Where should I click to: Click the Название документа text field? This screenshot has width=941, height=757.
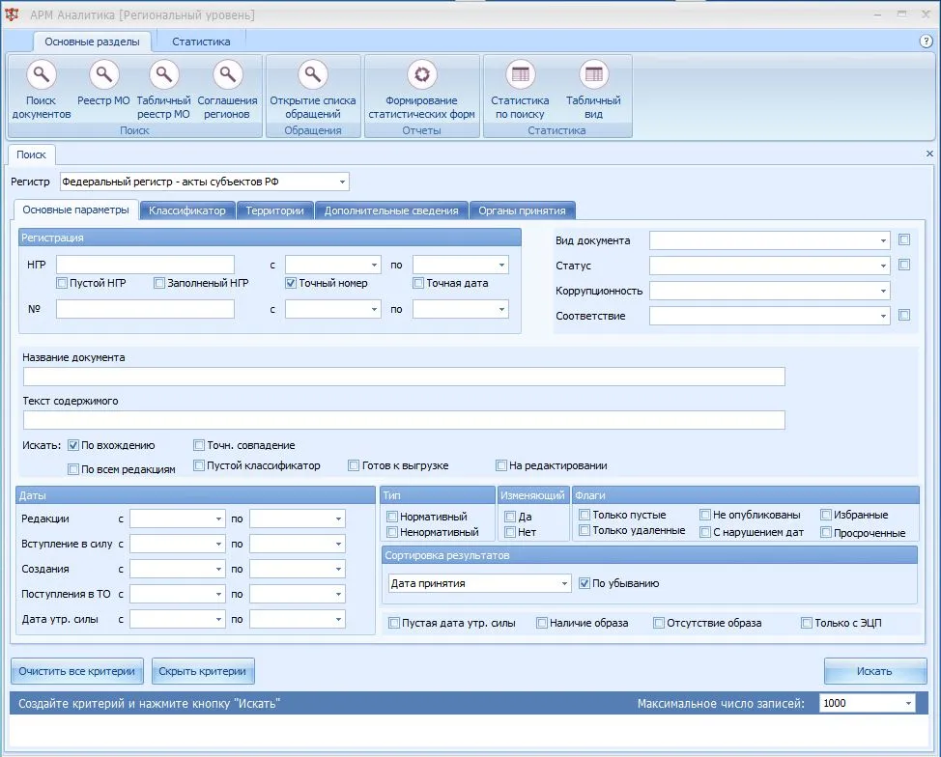pyautogui.click(x=404, y=377)
